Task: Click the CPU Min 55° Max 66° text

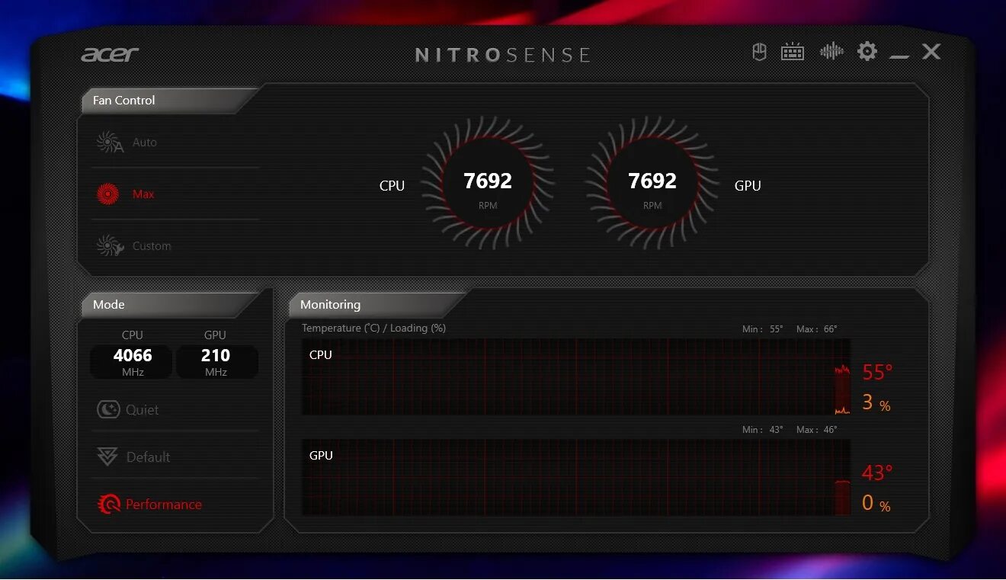Action: click(790, 329)
